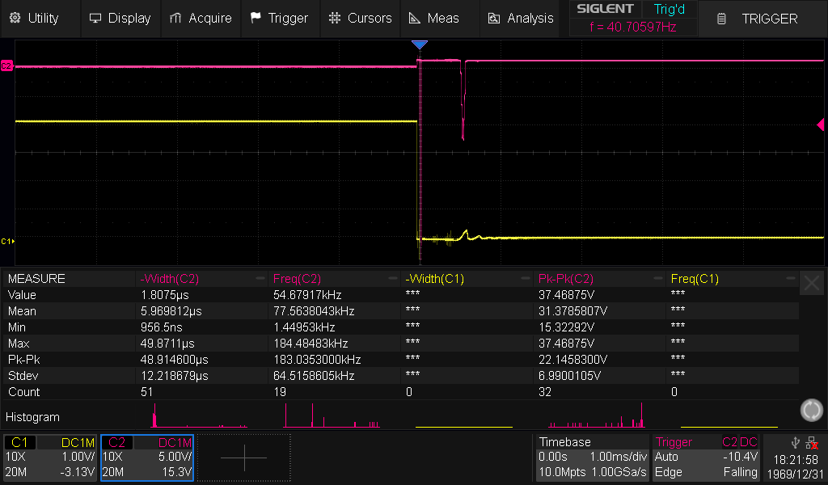The width and height of the screenshot is (828, 485).
Task: Close the measurement statistics panel
Action: point(811,283)
